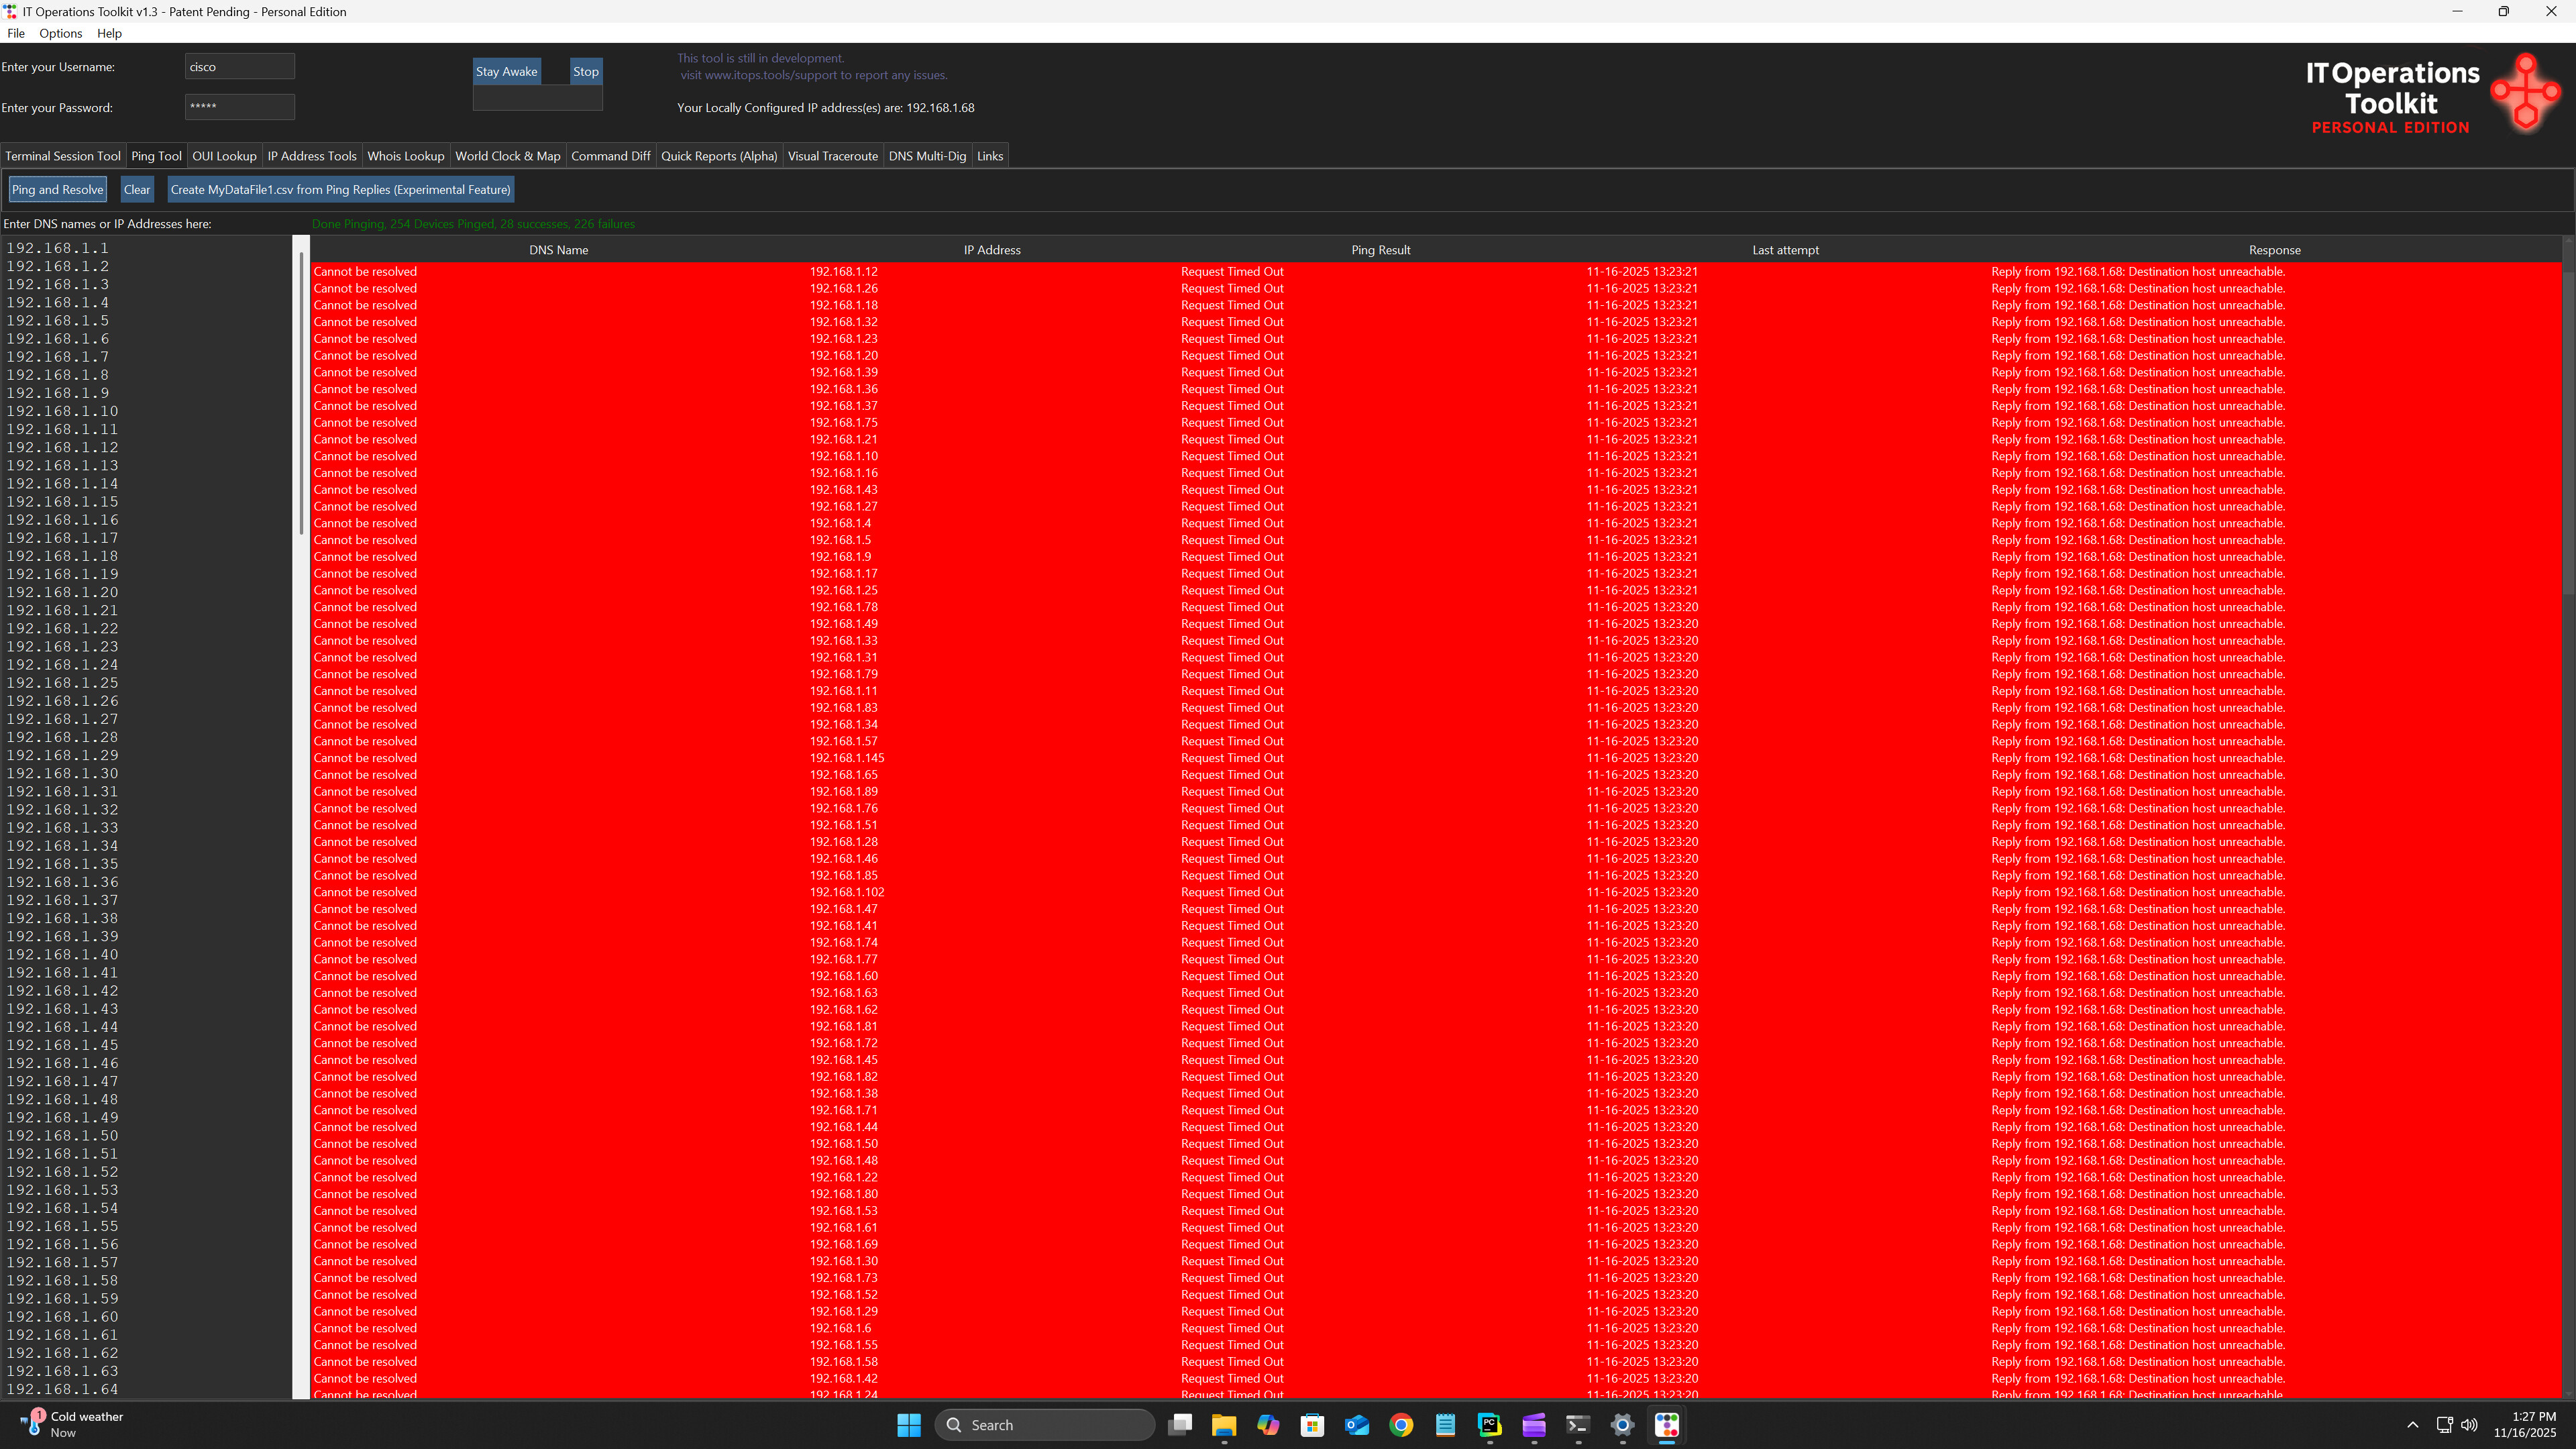Click Create MyDataFile1.csv from Ping Replies
The width and height of the screenshot is (2576, 1449).
point(340,189)
